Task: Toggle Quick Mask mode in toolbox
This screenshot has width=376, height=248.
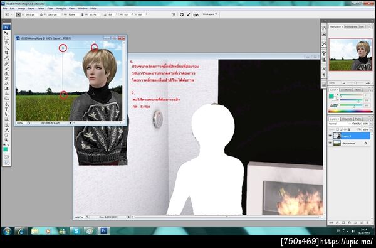Action: click(6, 157)
